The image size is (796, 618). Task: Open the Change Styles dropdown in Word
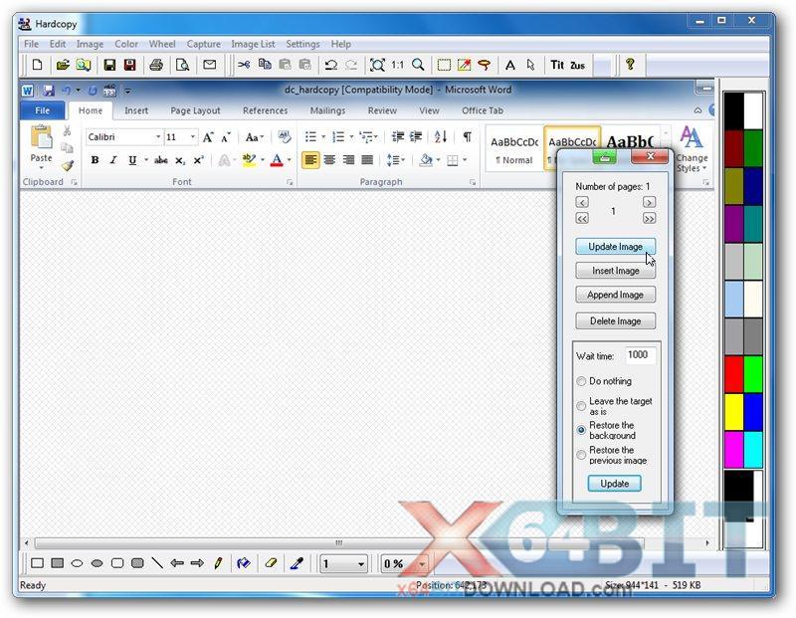point(692,149)
